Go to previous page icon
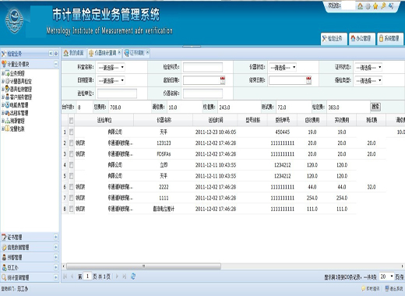 pos(72,277)
